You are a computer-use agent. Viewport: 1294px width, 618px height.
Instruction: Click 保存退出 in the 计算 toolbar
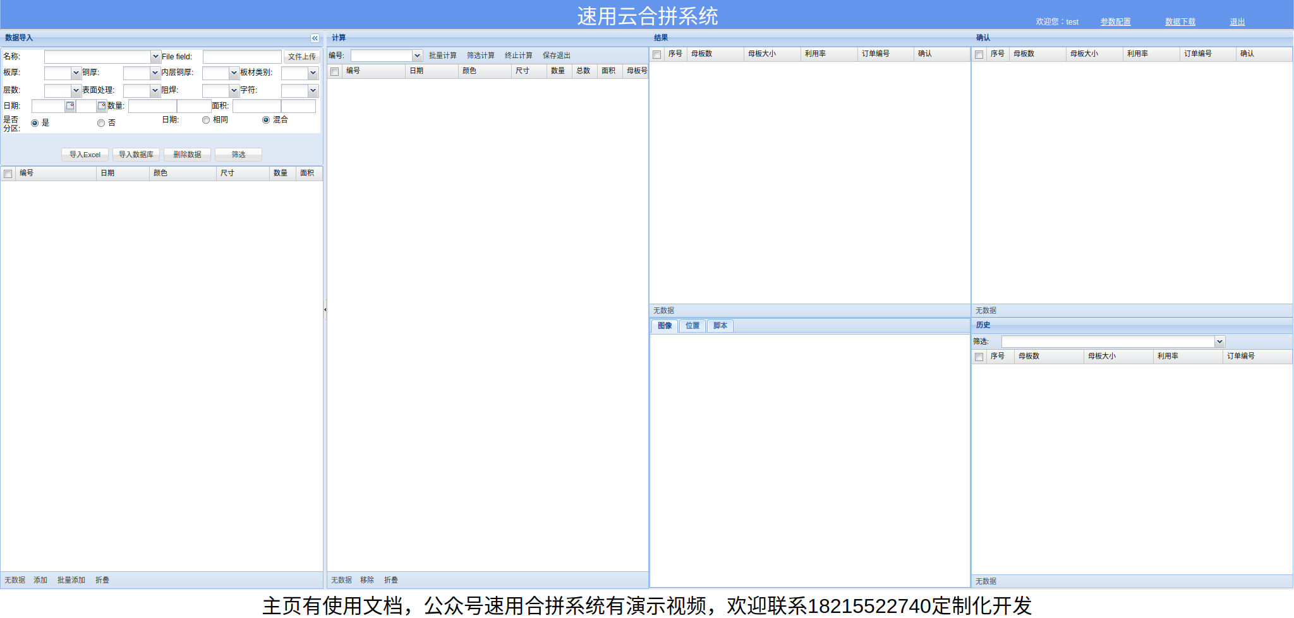[x=557, y=56]
